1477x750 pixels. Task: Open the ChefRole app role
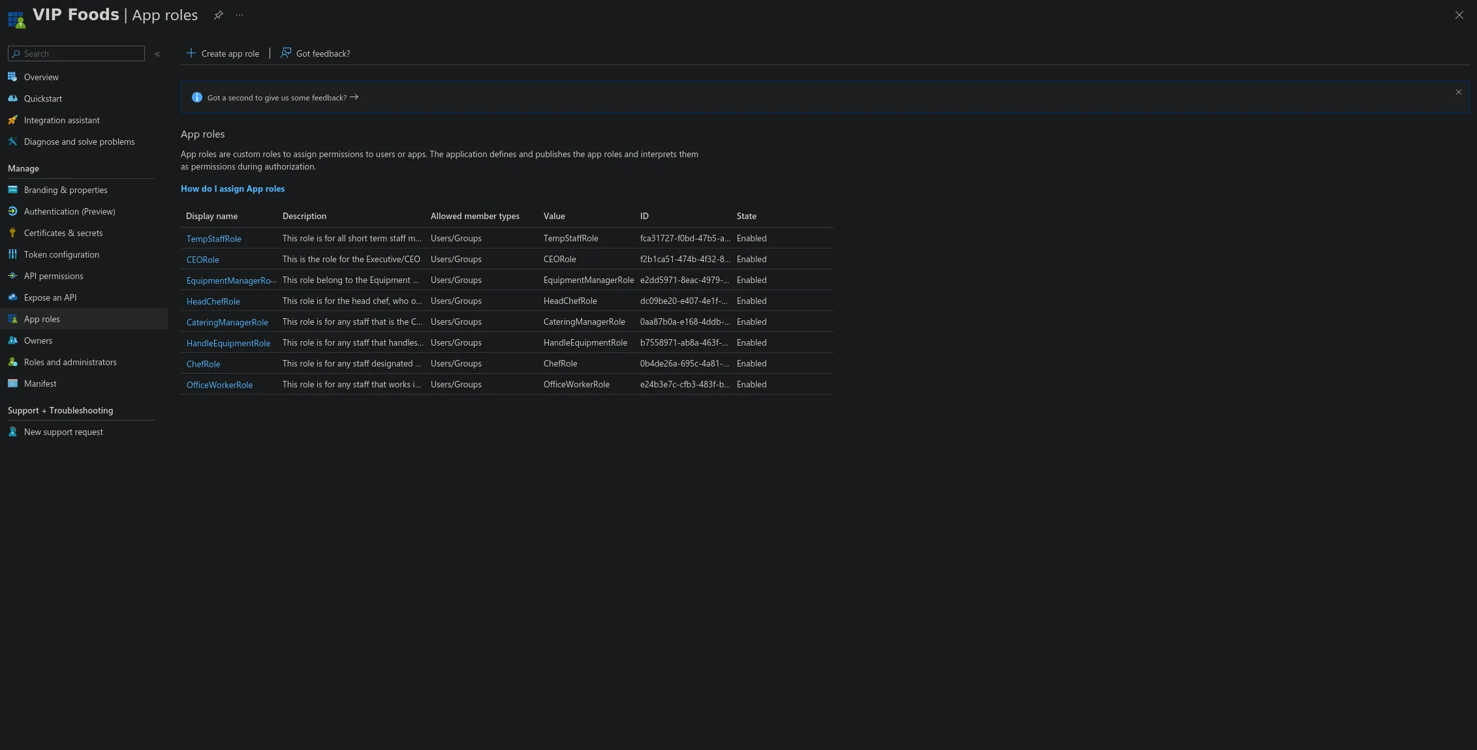[204, 364]
